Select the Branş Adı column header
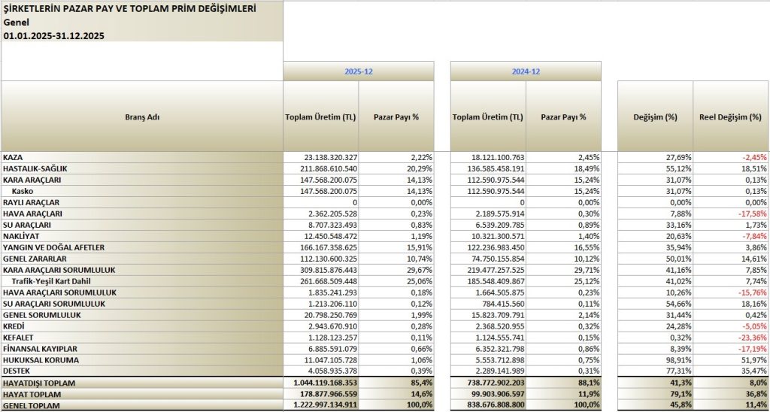Screen dimensions: 770x412 pos(142,117)
